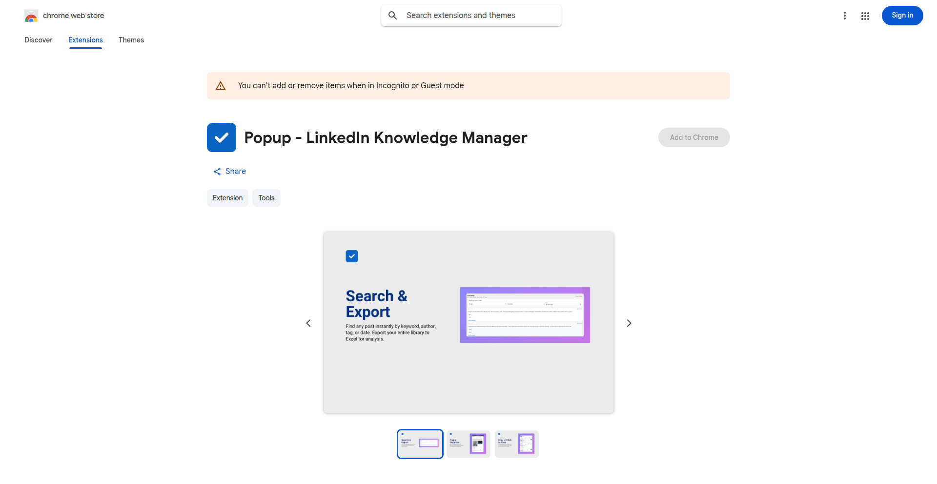Expand the Extensions section in the navigation
The height and width of the screenshot is (484, 937).
coord(85,40)
